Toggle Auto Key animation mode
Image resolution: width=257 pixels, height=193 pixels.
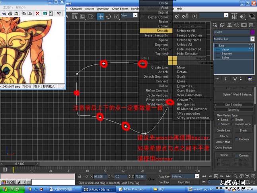click(164, 176)
